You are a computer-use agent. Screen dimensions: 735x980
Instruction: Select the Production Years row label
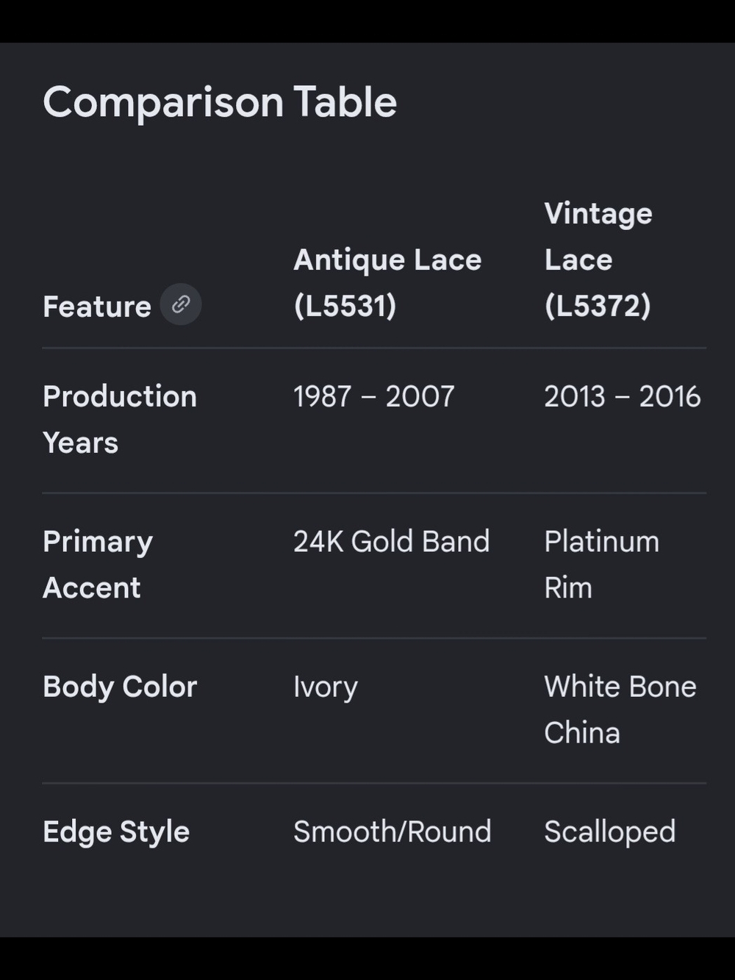120,419
